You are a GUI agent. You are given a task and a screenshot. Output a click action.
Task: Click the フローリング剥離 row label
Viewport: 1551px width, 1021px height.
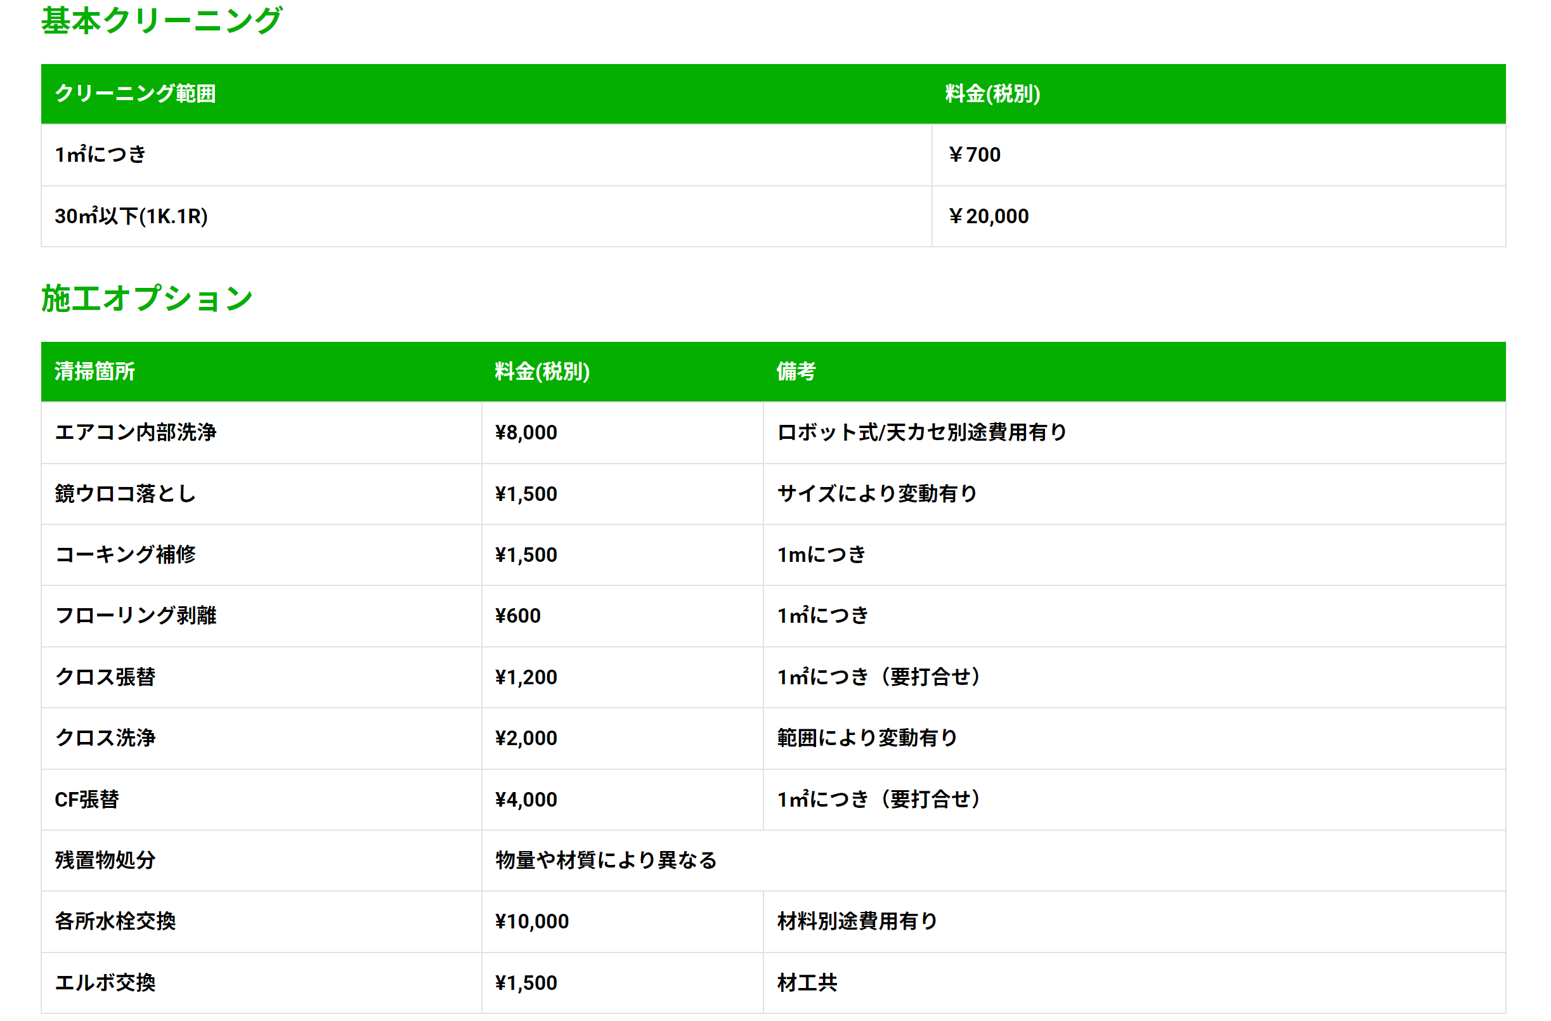136,616
